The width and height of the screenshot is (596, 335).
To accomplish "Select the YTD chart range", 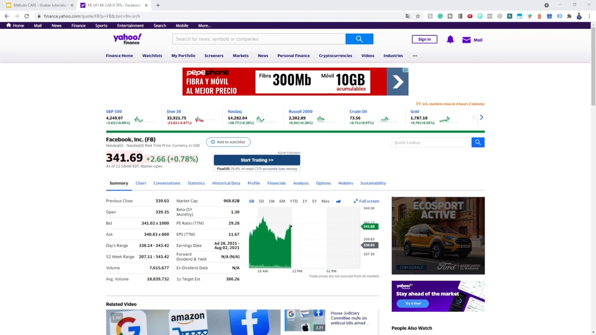I will click(294, 201).
